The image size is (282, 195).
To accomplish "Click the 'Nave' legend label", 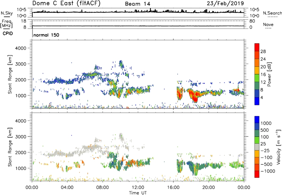I will (x=268, y=24).
